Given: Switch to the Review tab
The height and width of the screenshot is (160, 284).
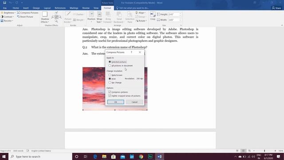Looking at the screenshot, I should [x=86, y=8].
